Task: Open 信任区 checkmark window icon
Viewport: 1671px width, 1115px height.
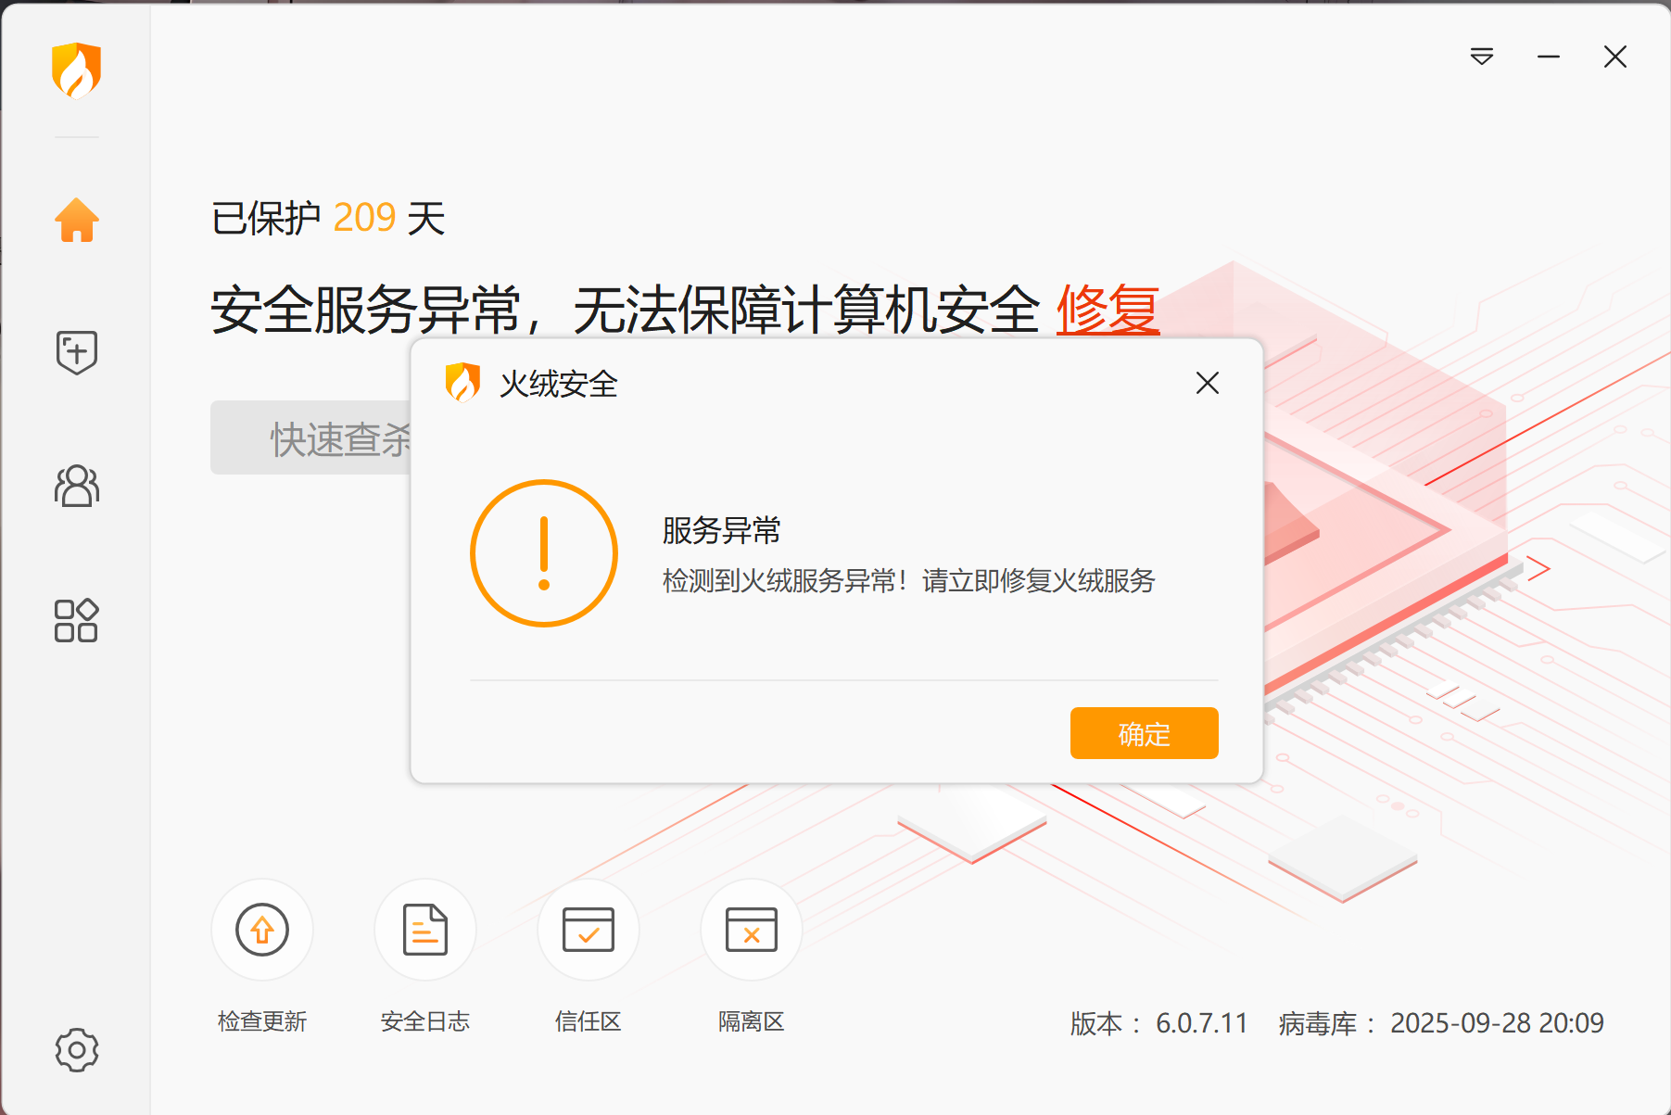Action: click(x=589, y=930)
